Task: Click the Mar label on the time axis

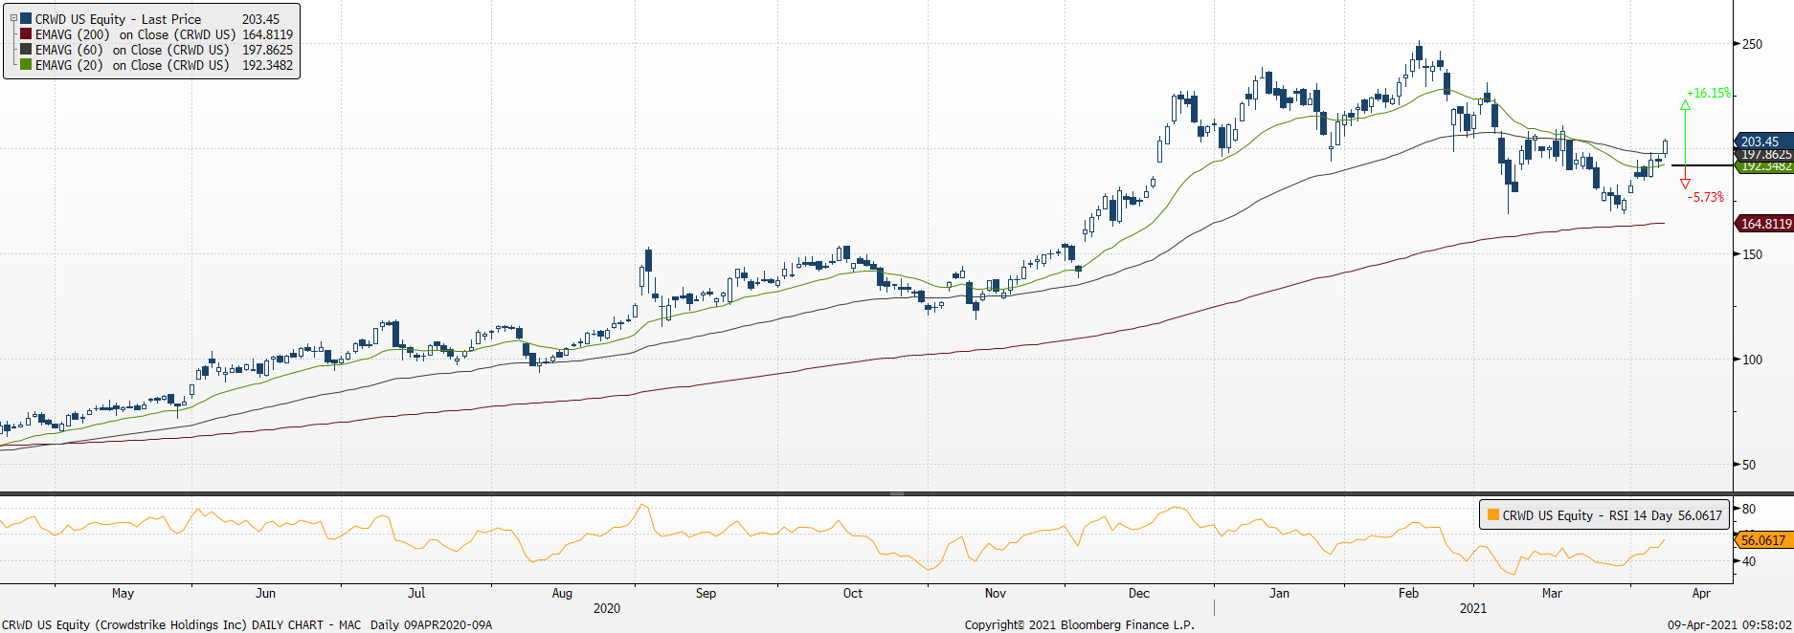Action: pos(1552,593)
